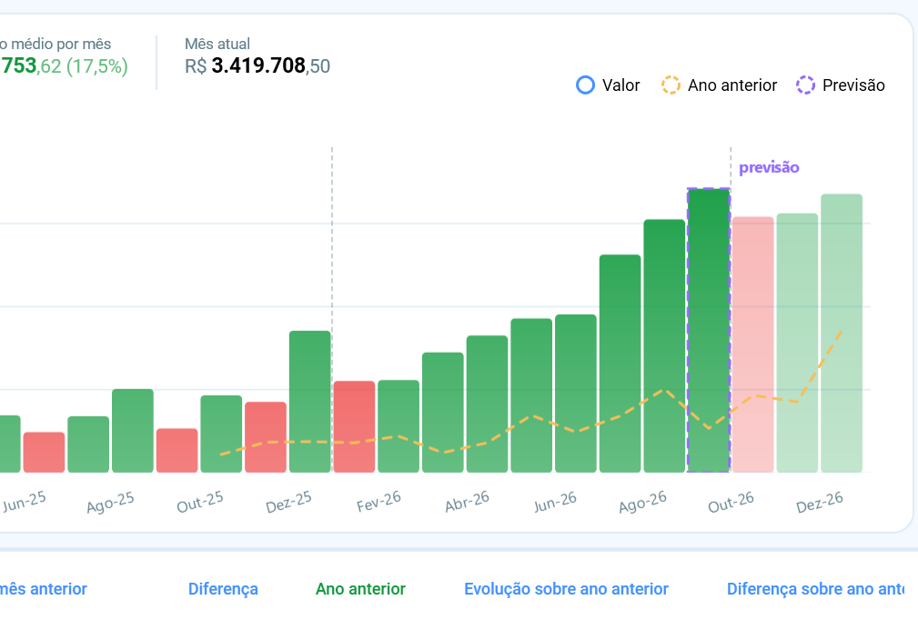This screenshot has width=918, height=620.
Task: Click the red bar between Ago-25 and Out-25
Action: click(x=177, y=450)
